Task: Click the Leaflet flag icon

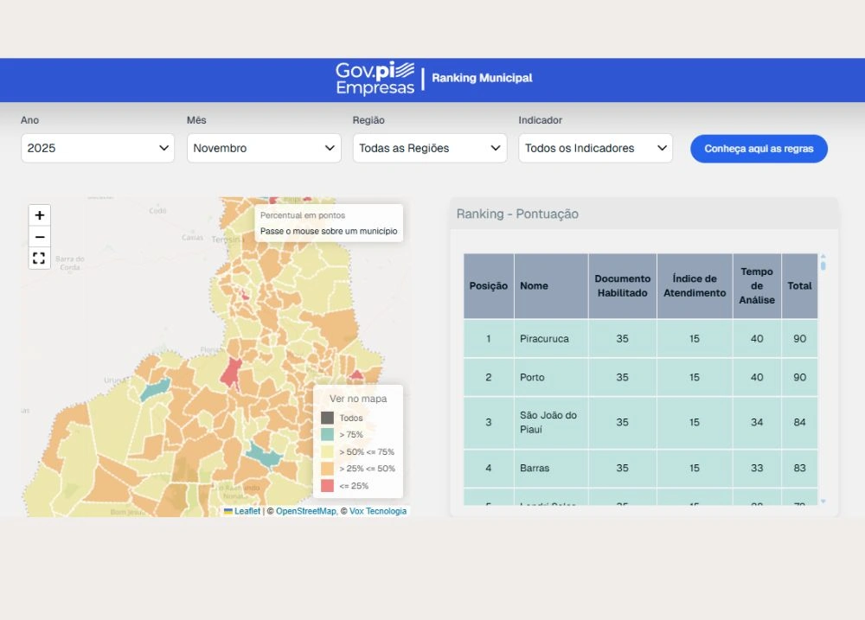Action: pyautogui.click(x=228, y=511)
